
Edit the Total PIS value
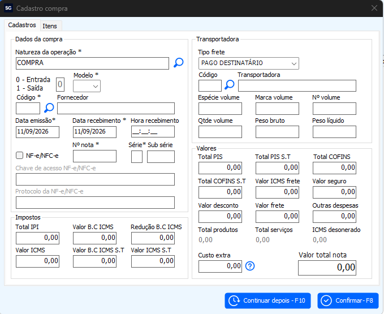(x=220, y=168)
